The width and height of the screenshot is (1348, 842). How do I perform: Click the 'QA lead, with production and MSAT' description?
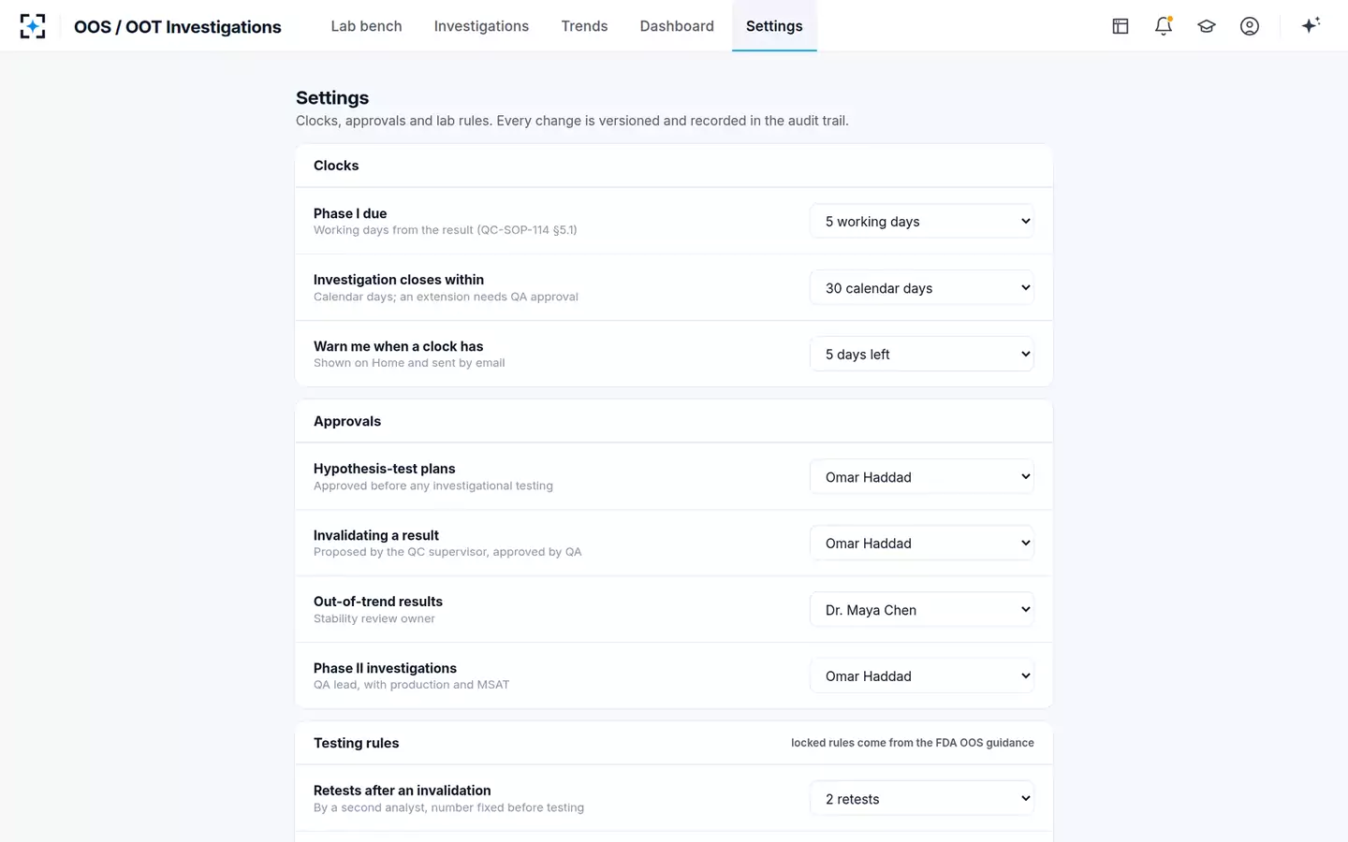(x=412, y=685)
